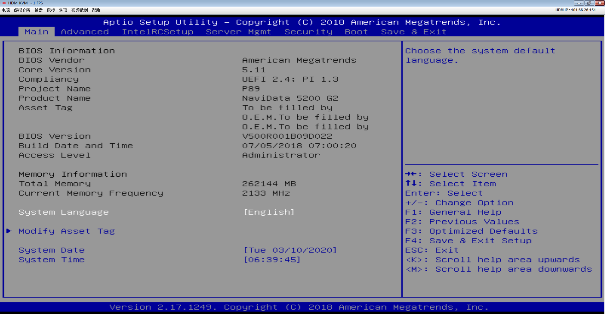The width and height of the screenshot is (605, 314).
Task: Select the System Date label
Action: pos(51,250)
